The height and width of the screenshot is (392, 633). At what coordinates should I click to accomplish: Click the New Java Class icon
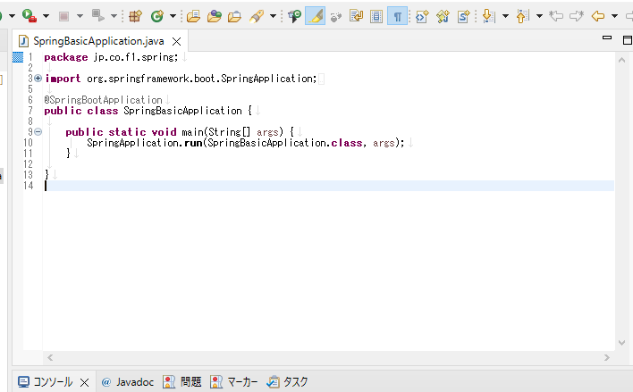157,15
